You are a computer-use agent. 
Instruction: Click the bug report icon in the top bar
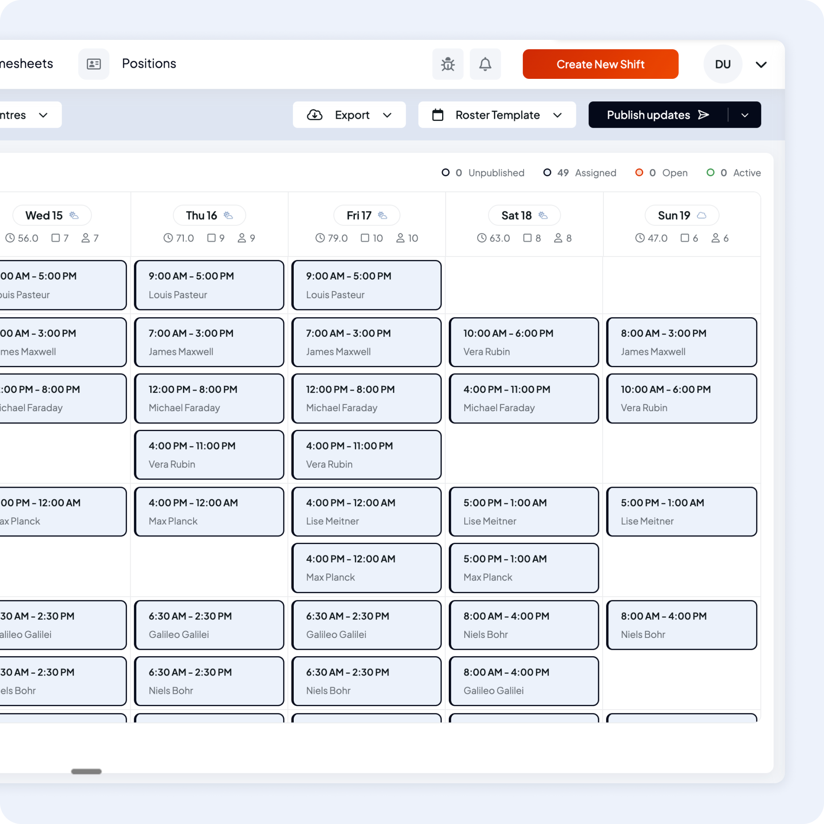point(448,64)
